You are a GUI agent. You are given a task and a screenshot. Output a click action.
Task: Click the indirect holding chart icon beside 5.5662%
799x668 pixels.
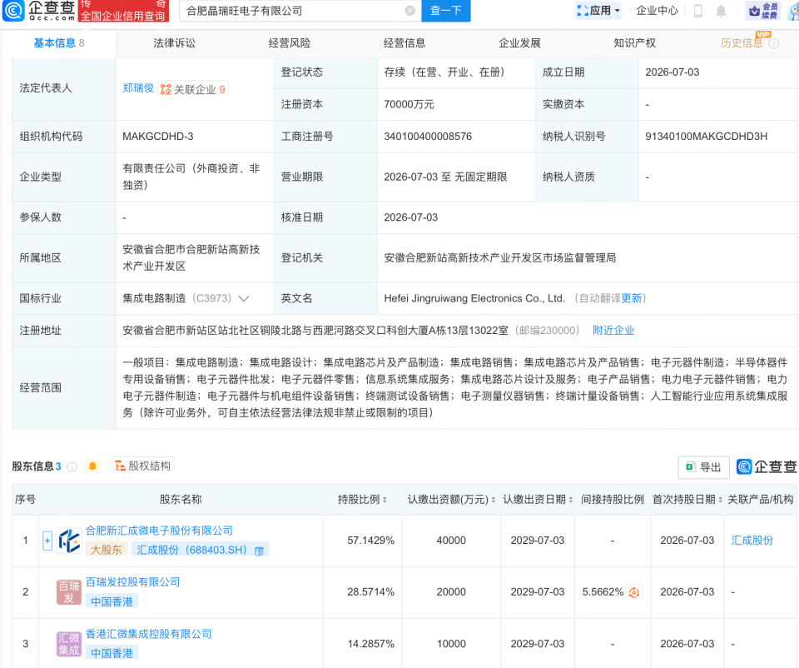click(634, 592)
